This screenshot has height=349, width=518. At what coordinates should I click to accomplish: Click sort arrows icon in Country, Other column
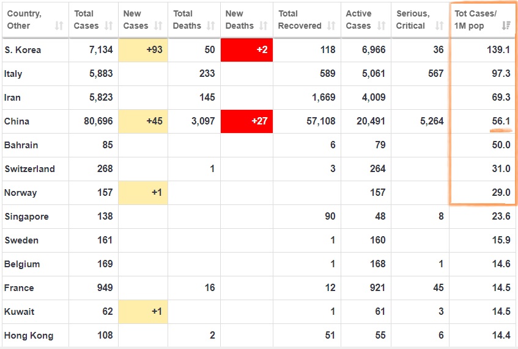tap(59, 26)
